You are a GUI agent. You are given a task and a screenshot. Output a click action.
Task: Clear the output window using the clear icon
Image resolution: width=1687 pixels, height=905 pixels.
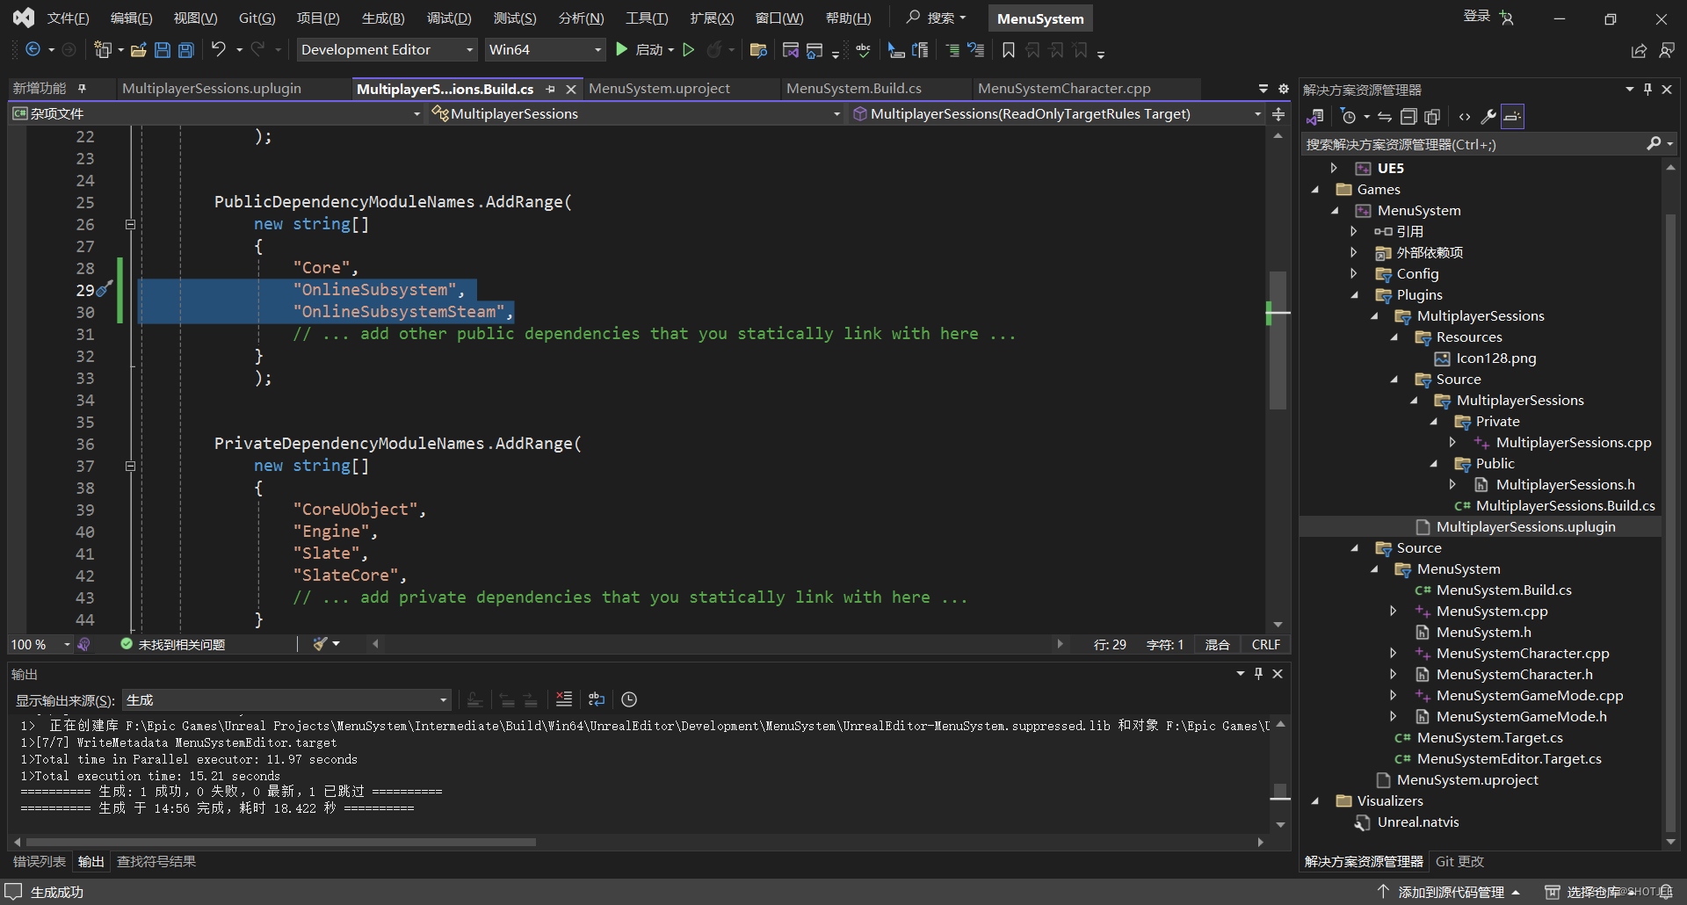tap(565, 699)
